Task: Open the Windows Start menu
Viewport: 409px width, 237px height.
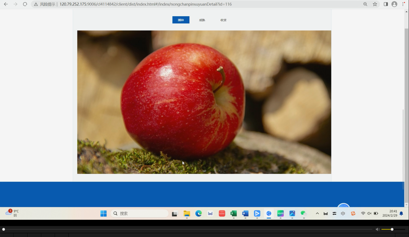Action: click(104, 214)
